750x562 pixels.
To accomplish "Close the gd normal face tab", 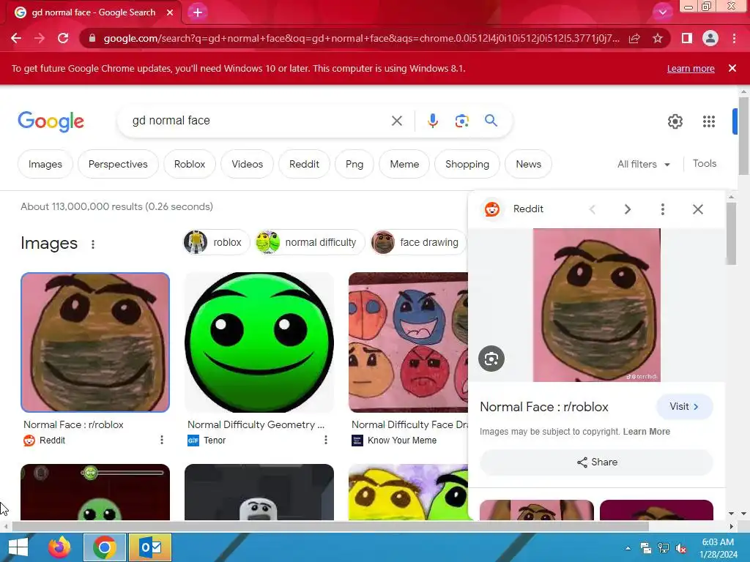I will (170, 12).
